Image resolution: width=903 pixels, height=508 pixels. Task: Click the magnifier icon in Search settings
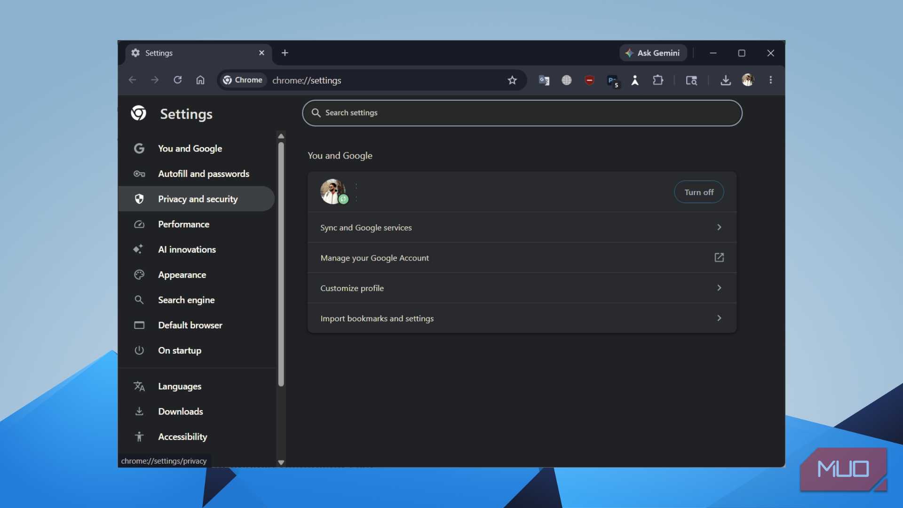pyautogui.click(x=316, y=113)
